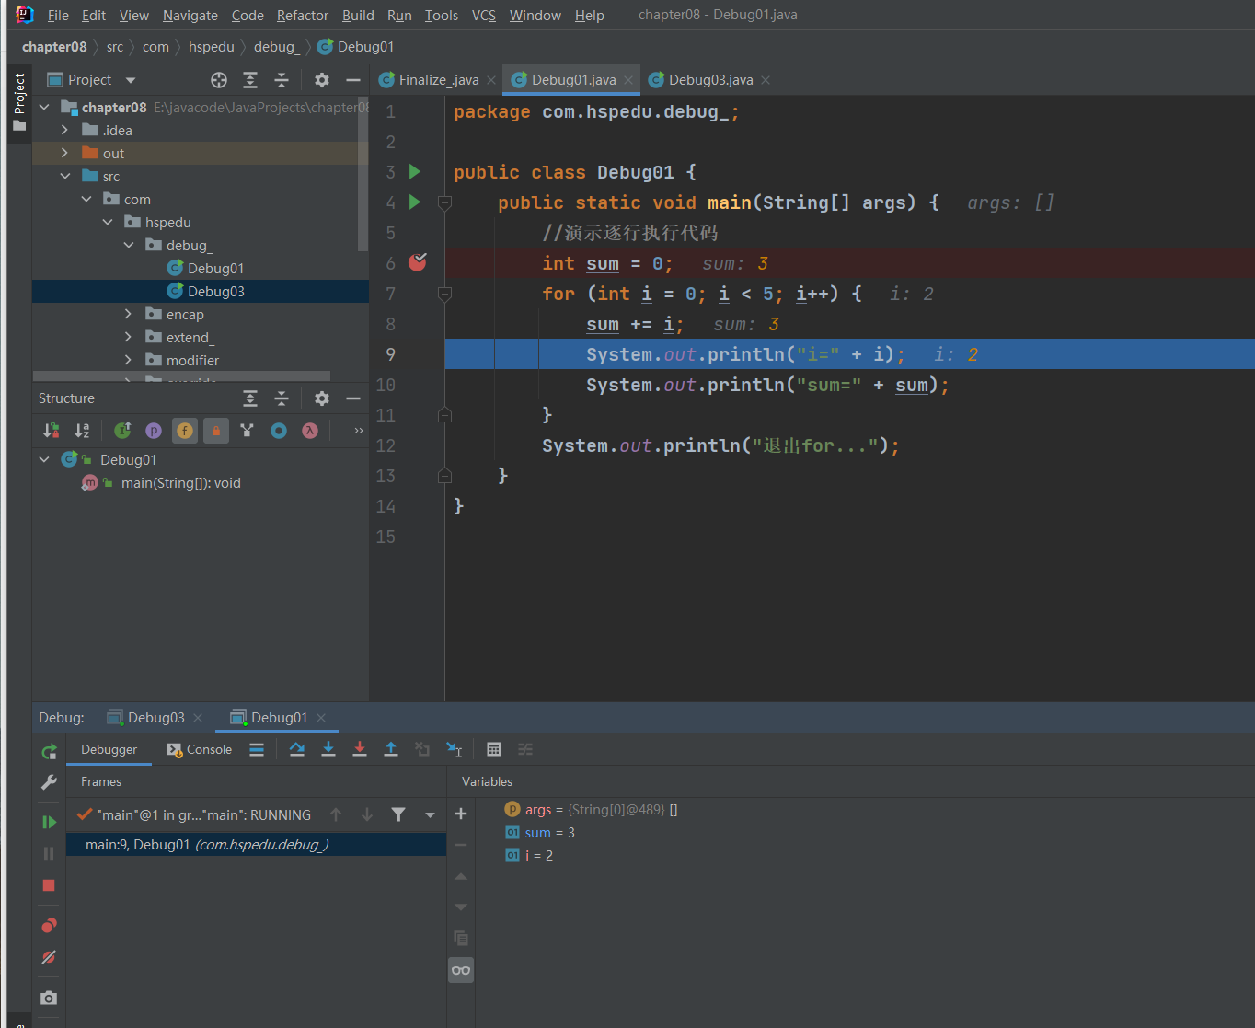Open the VCS menu
Image resolution: width=1255 pixels, height=1028 pixels.
coord(484,16)
